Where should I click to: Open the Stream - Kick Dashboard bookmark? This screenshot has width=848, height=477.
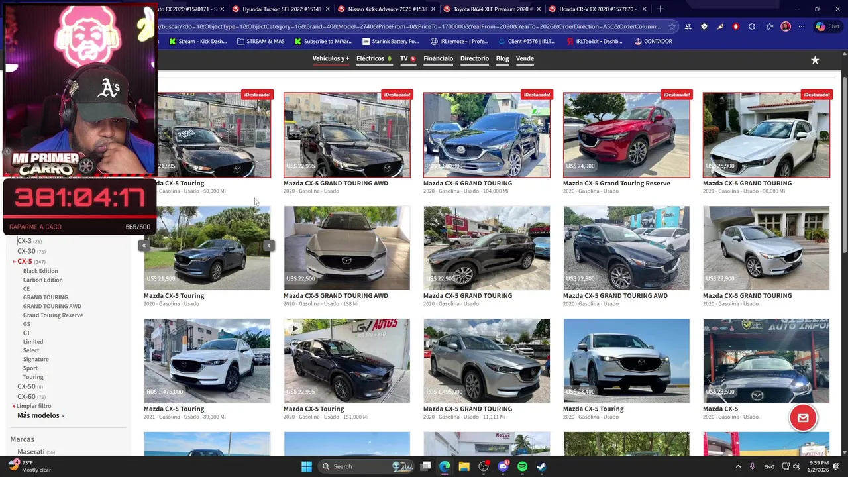click(198, 41)
